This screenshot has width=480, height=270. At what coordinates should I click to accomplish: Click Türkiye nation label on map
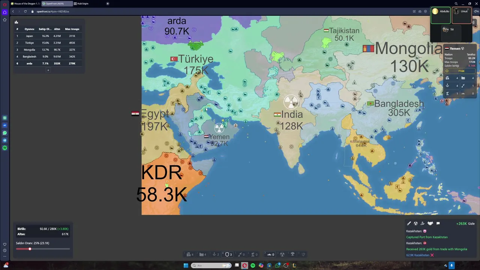coord(196,59)
